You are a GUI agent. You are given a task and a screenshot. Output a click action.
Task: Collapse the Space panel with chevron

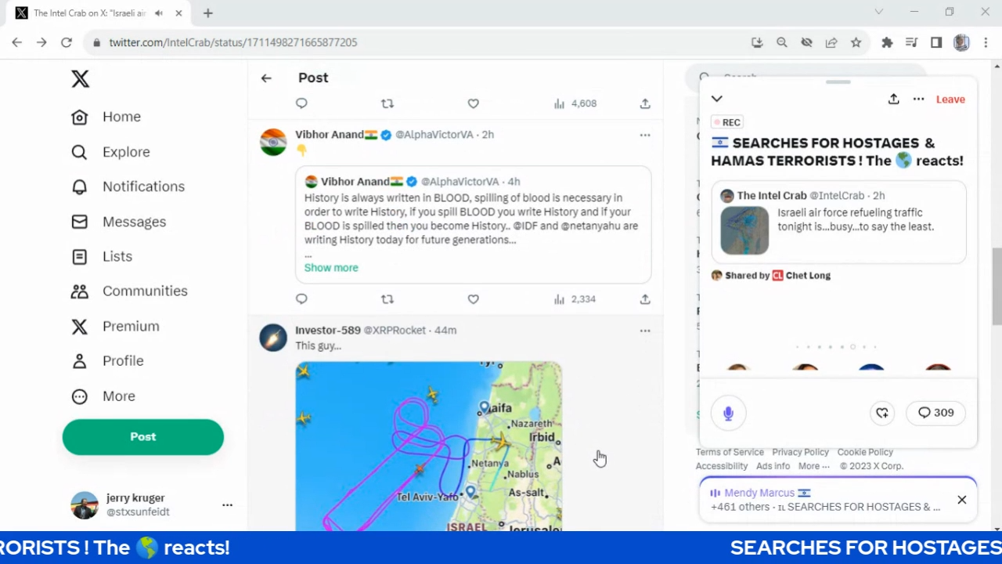[716, 99]
